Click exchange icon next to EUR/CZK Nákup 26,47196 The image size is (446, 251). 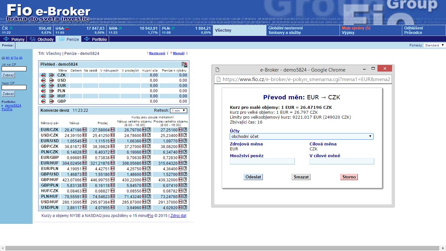(84, 130)
